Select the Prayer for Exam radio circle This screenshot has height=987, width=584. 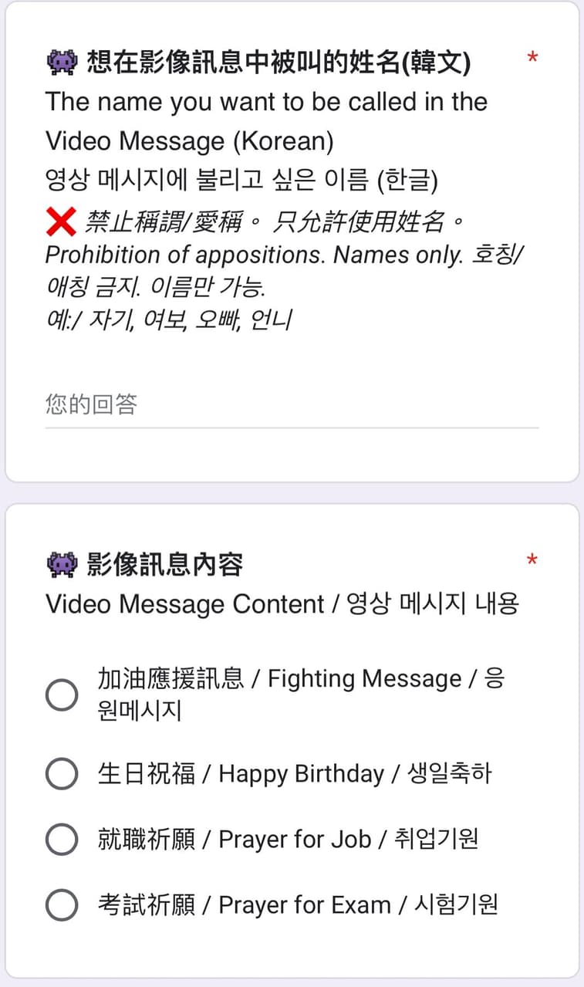[x=62, y=904]
